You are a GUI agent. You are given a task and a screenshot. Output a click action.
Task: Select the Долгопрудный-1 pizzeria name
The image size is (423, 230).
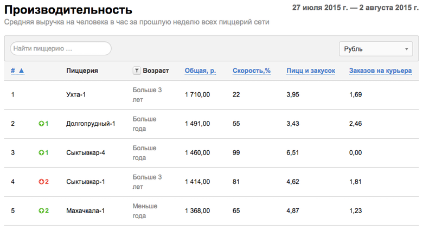pos(91,124)
